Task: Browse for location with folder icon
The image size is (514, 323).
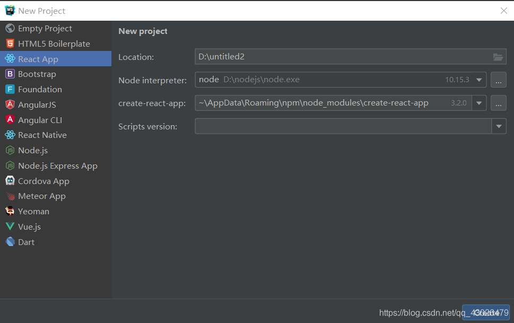Action: (x=498, y=57)
